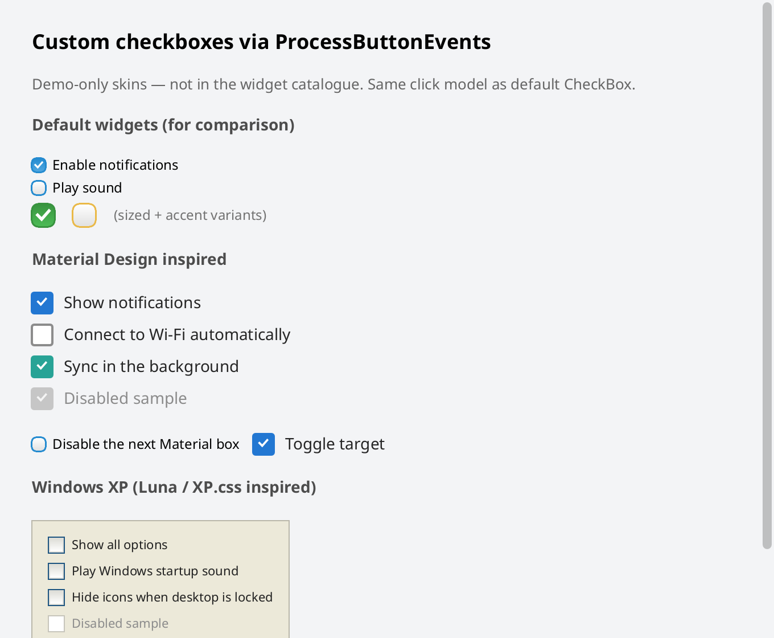Image resolution: width=774 pixels, height=638 pixels.
Task: Check Hide icons when desktop is locked
Action: point(56,598)
